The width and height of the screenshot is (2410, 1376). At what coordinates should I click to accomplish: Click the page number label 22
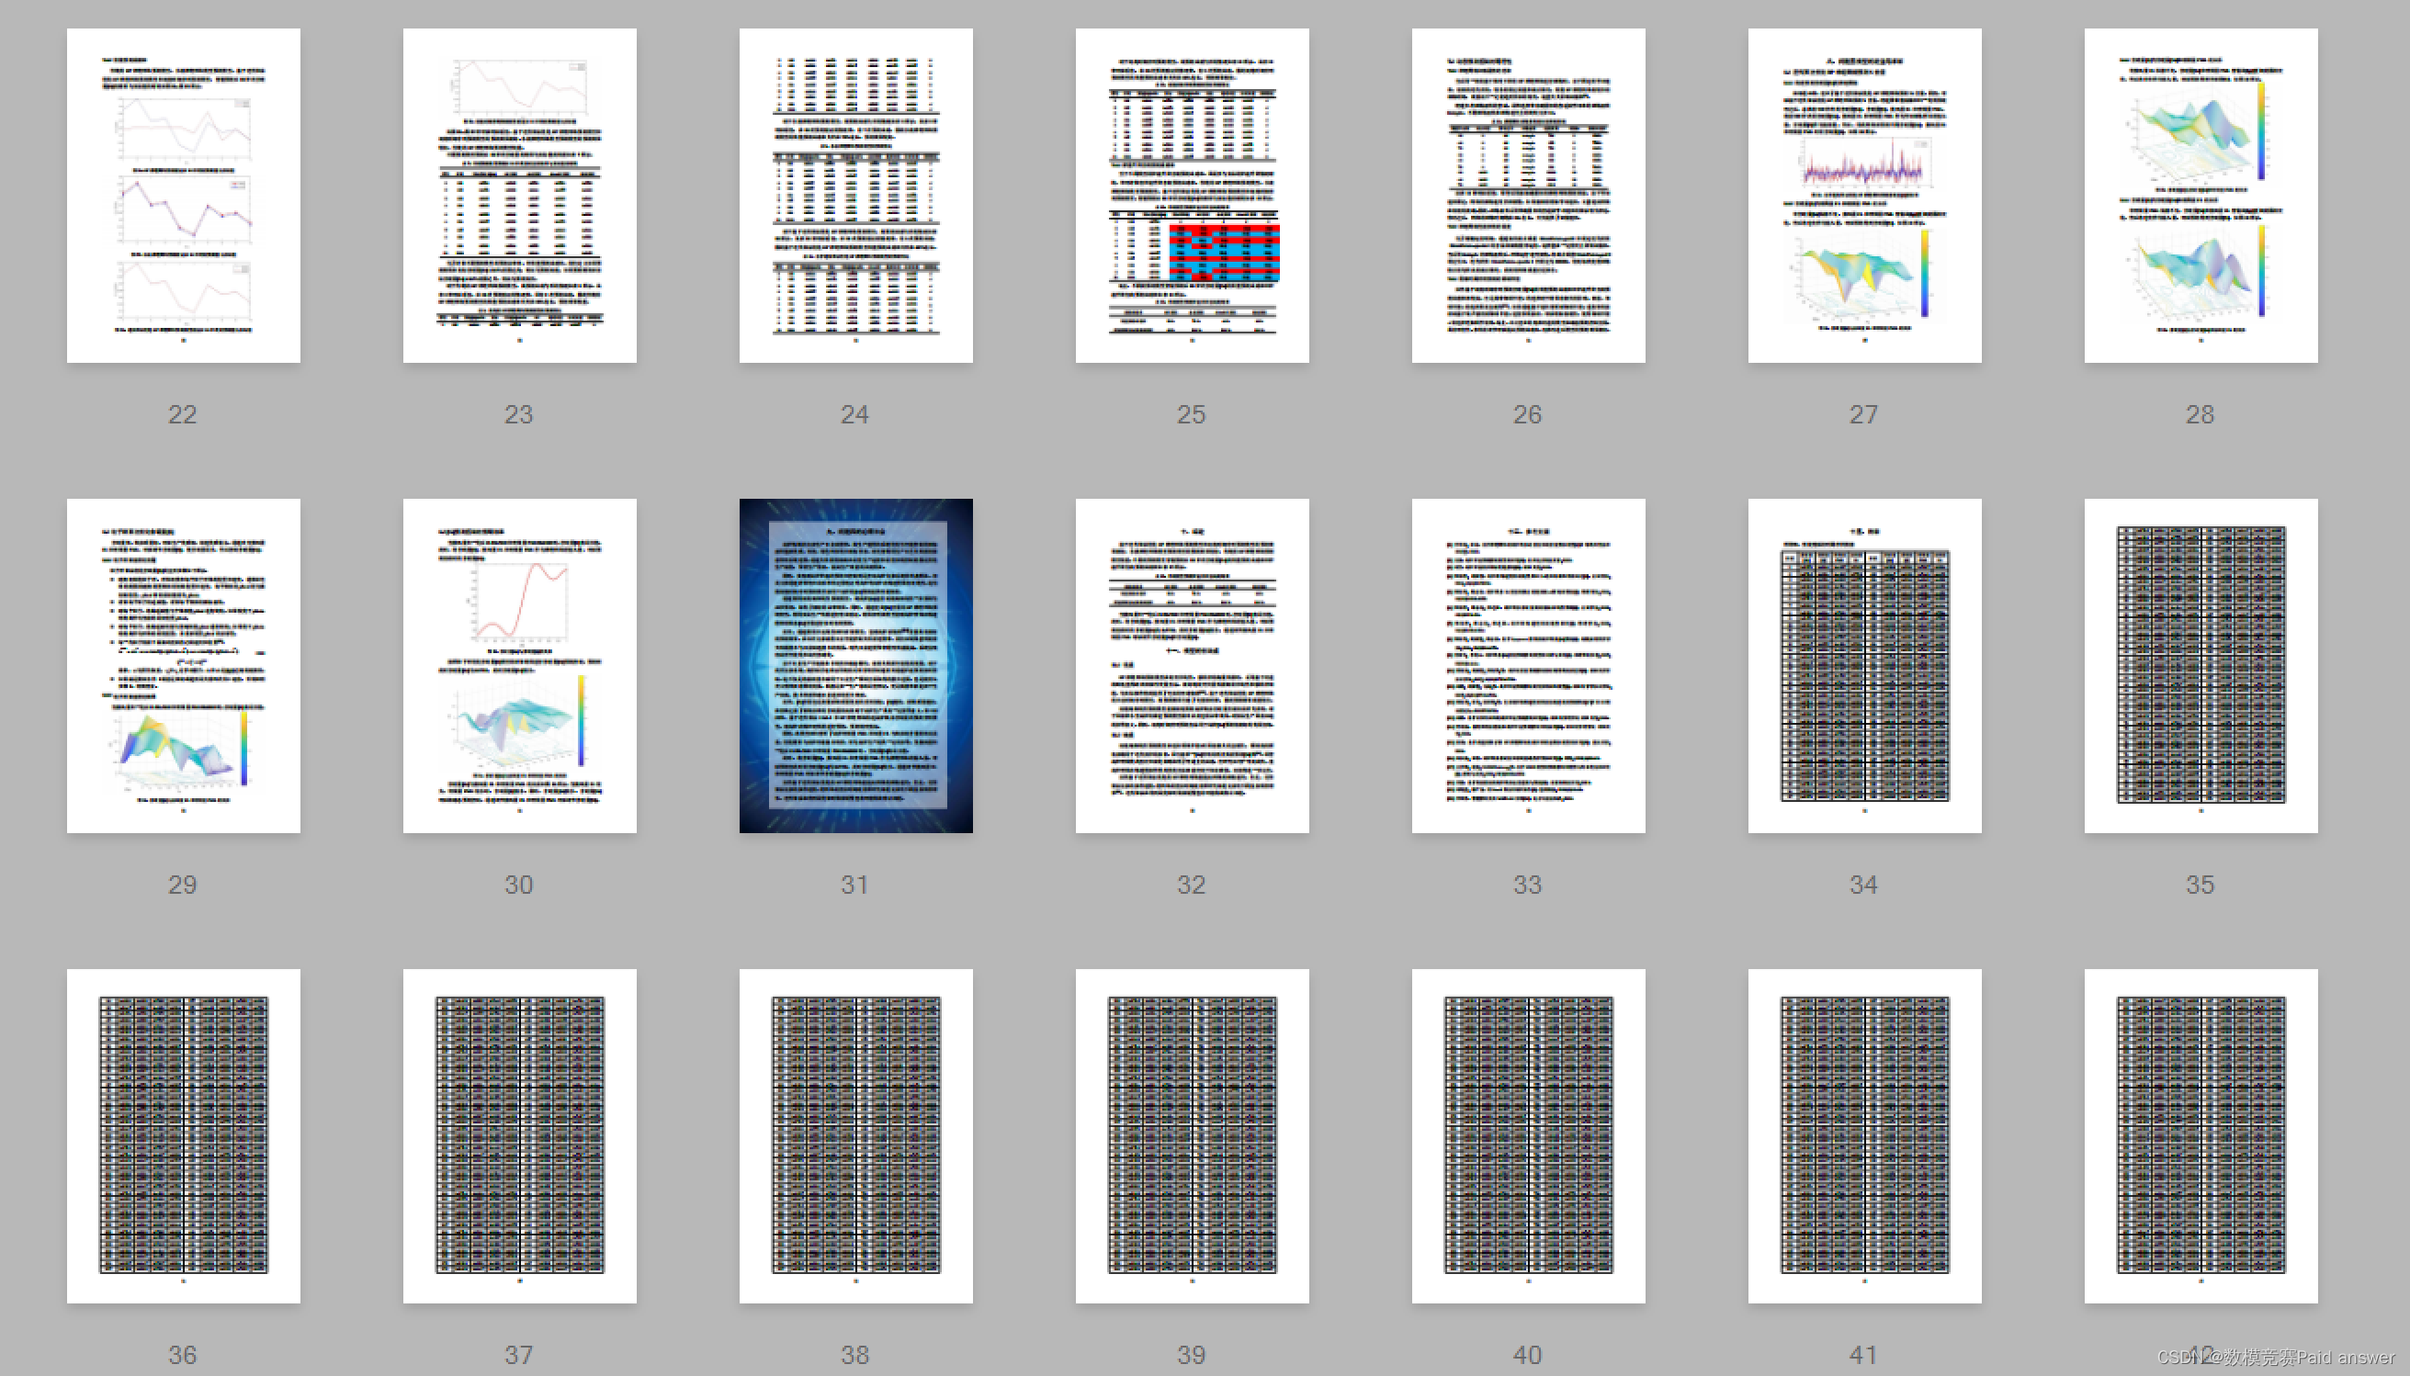tap(183, 414)
